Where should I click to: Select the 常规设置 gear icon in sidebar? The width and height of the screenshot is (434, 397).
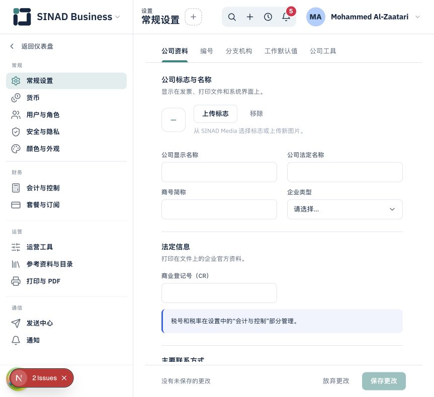[16, 81]
